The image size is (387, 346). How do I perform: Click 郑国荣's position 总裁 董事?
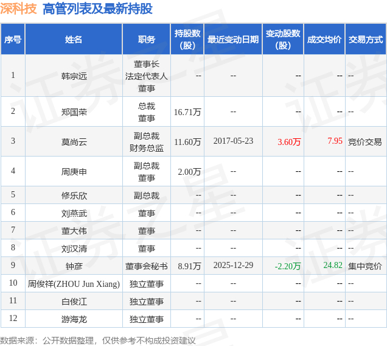coord(147,112)
